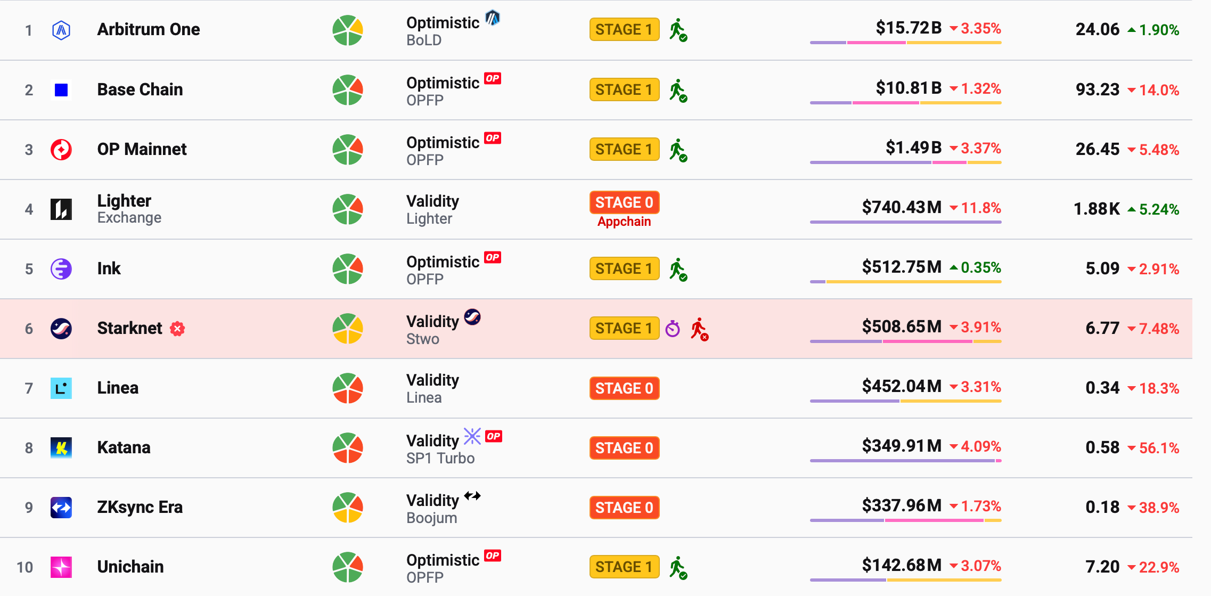
Task: Click the STAGE 1 badge for Base Chain
Action: (x=624, y=90)
